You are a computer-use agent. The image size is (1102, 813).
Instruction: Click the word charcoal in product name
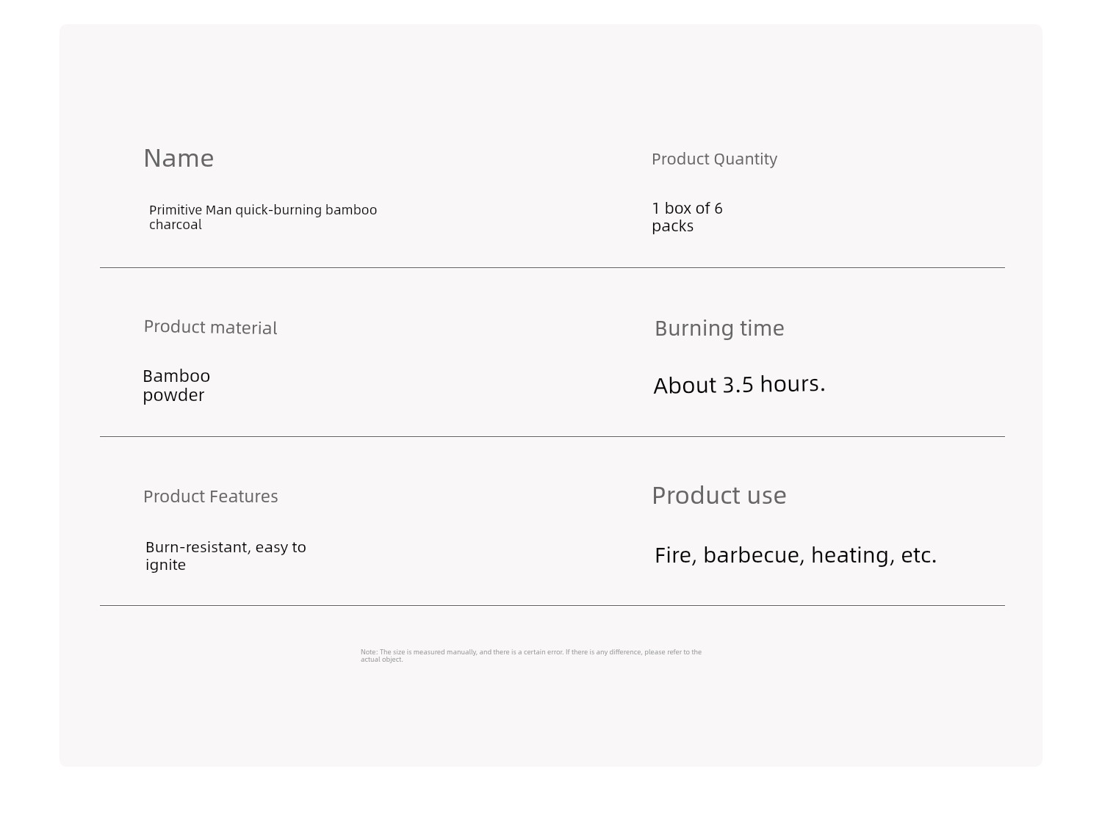[x=175, y=225]
